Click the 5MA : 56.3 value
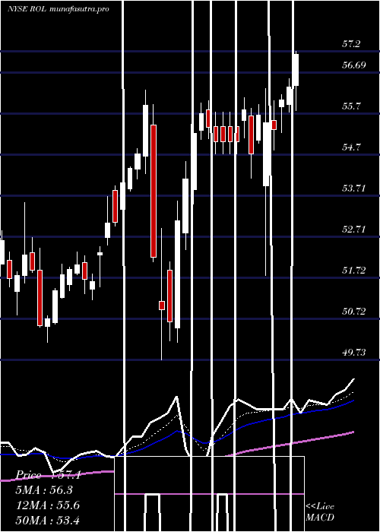Screen dimensions: 380x532 point(44,490)
